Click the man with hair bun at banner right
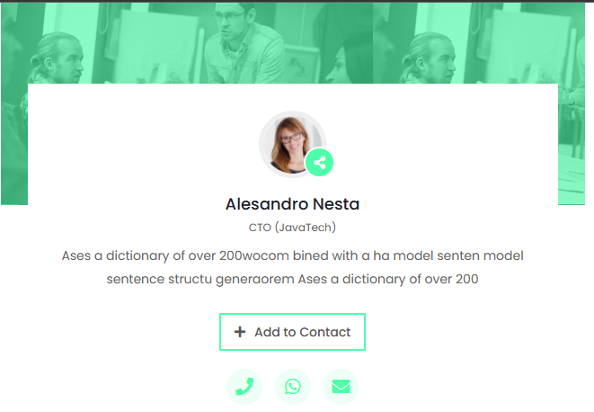 point(440,54)
